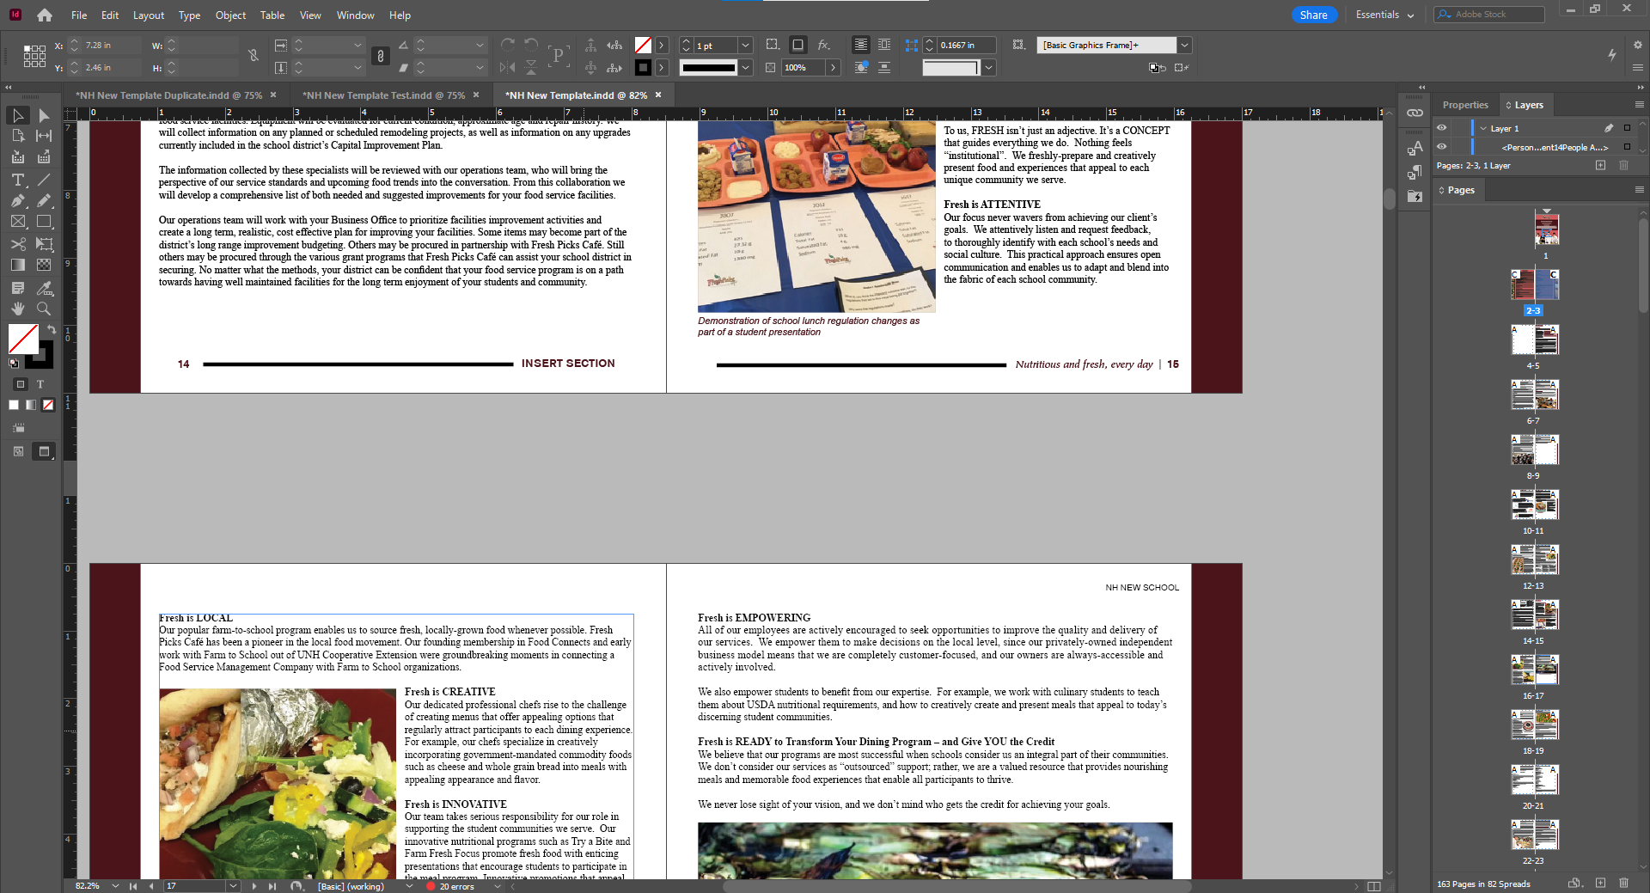The height and width of the screenshot is (893, 1650).
Task: Pick the Line tool
Action: 44,180
